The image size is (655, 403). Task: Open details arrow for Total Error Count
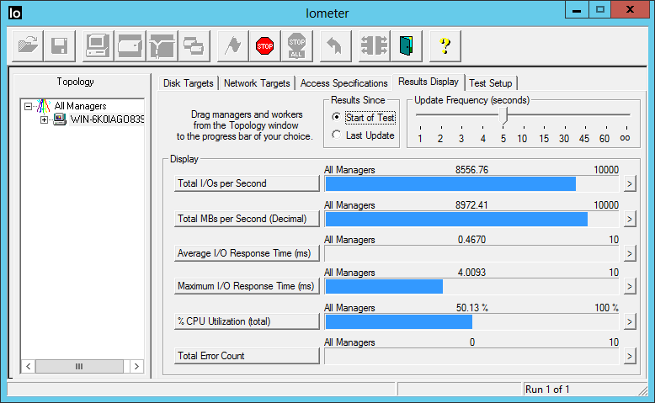point(630,356)
